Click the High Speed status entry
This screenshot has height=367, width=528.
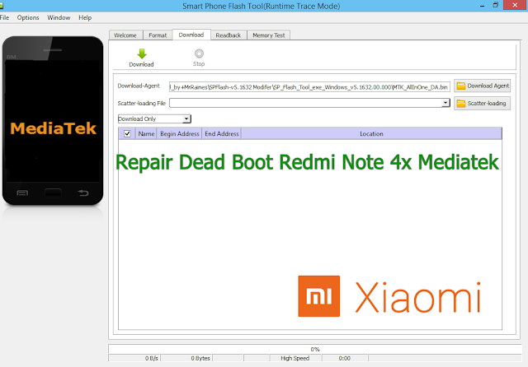295,358
